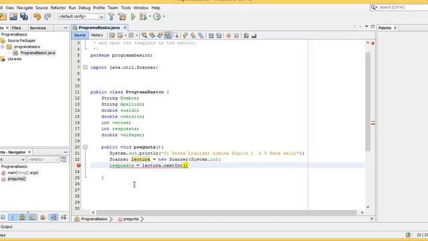428x241 pixels.
Task: Click the vertical editor scrollbar thumb
Action: [368, 101]
